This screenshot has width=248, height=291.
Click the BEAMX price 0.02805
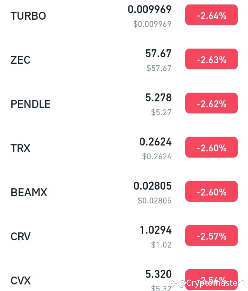(x=153, y=186)
